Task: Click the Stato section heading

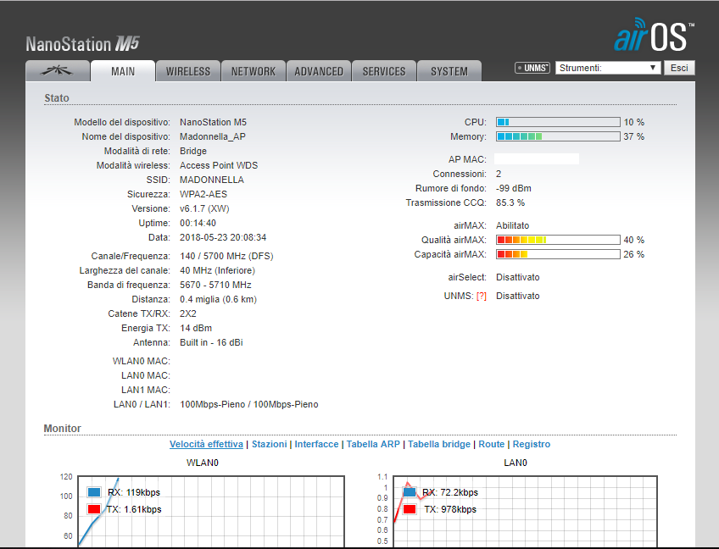Action: [x=57, y=98]
